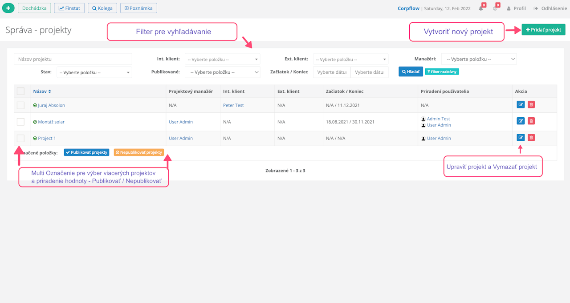Open the Profil menu
This screenshot has width=570, height=303.
(516, 8)
